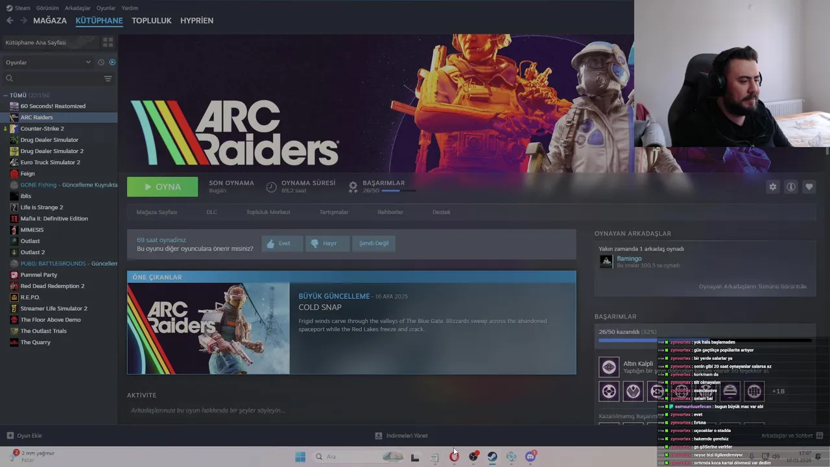Screen dimensions: 830x467
Task: Open the Steam menu
Action: click(x=18, y=8)
